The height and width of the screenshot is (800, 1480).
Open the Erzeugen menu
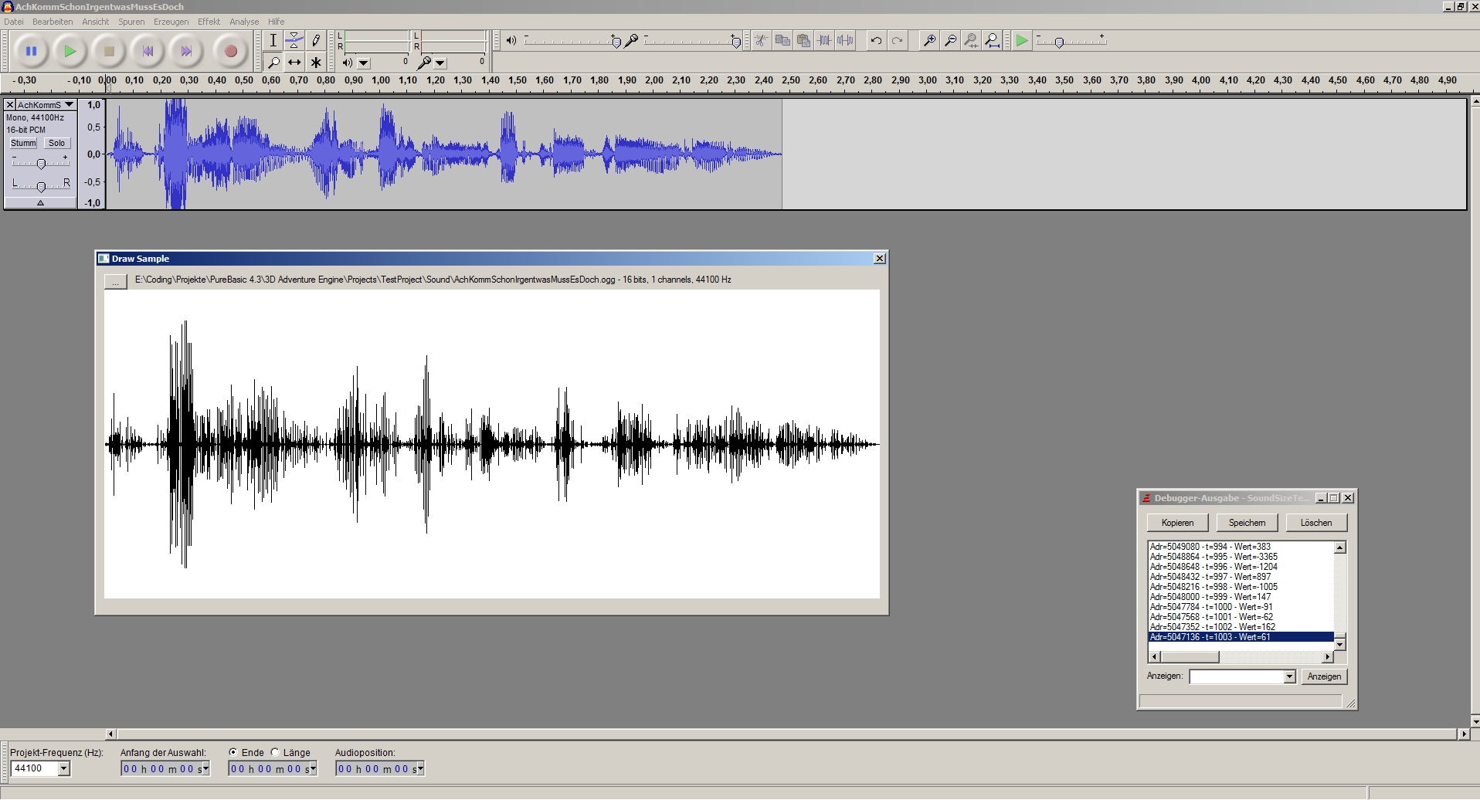click(x=171, y=22)
